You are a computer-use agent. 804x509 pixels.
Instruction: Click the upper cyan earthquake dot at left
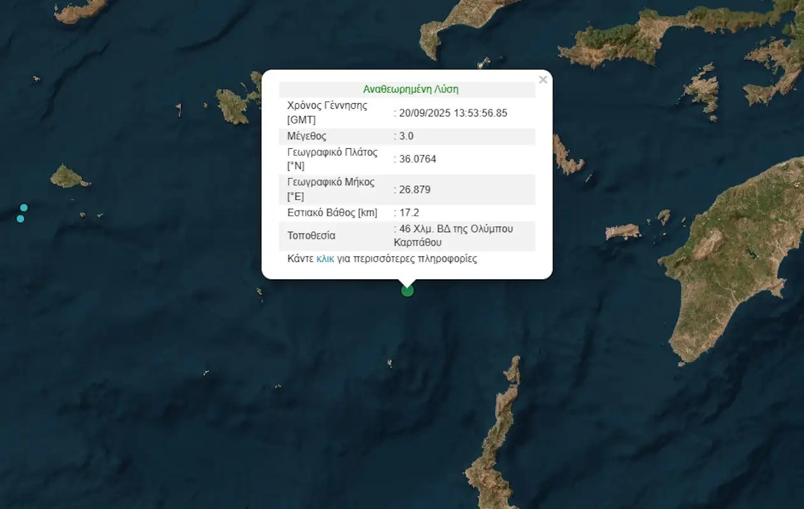click(24, 207)
